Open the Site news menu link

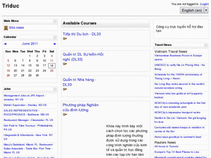[16, 28]
